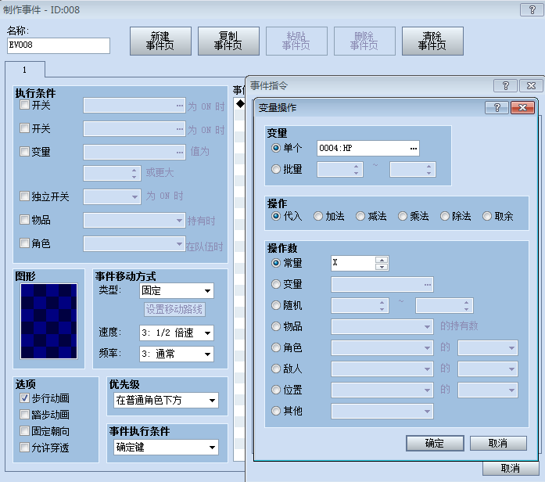The height and width of the screenshot is (482, 545).
Task: Enable 独立开关 condition checkbox
Action: [24, 196]
